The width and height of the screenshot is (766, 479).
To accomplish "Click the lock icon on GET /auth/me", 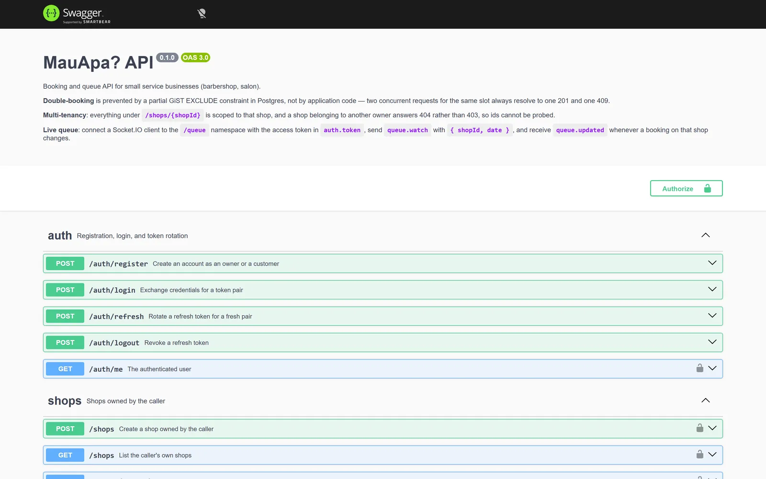I will (699, 368).
